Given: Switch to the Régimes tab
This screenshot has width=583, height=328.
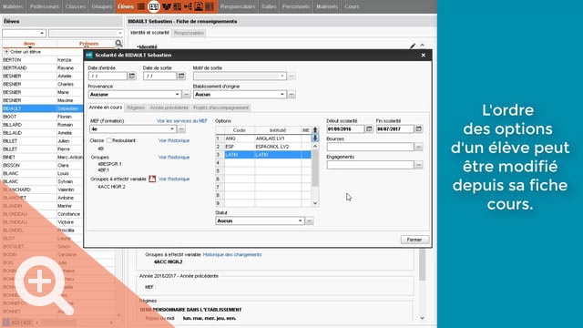Looking at the screenshot, I should pyautogui.click(x=136, y=108).
